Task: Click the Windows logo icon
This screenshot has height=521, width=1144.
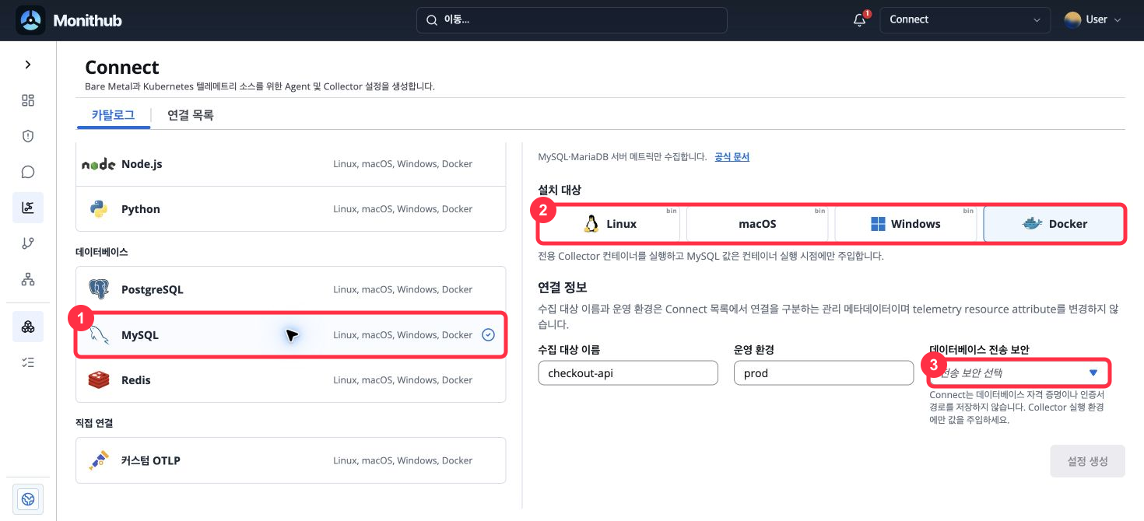Action: (878, 224)
